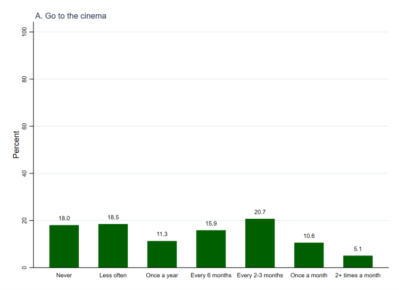Click the 60 tick on the y-axis
Screen dimensions: 399x290
pos(24,126)
